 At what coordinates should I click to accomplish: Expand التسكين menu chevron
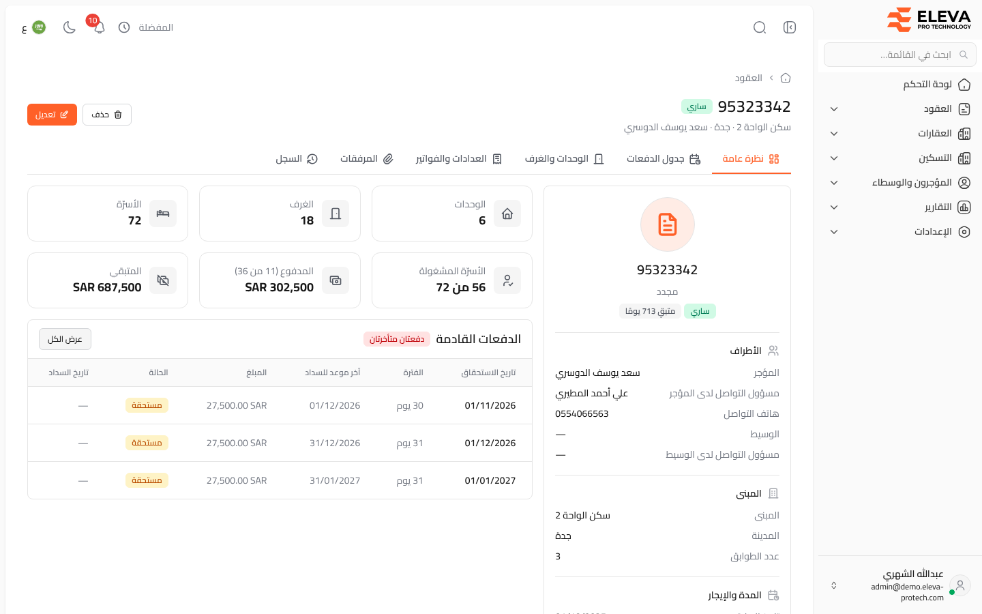834,158
